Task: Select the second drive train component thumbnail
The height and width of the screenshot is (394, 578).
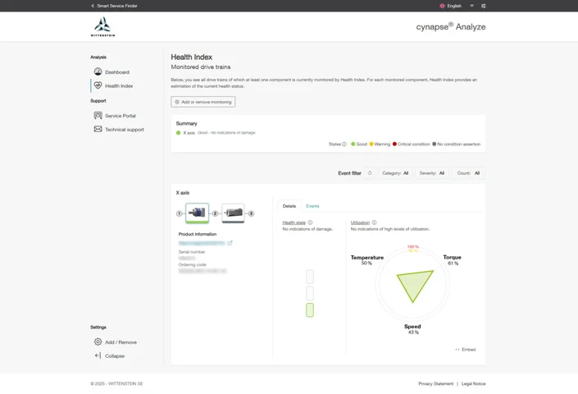Action: [233, 213]
